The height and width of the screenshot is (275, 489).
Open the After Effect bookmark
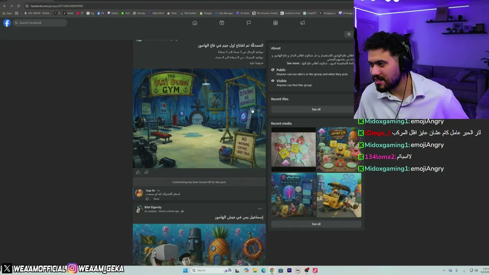point(156,13)
